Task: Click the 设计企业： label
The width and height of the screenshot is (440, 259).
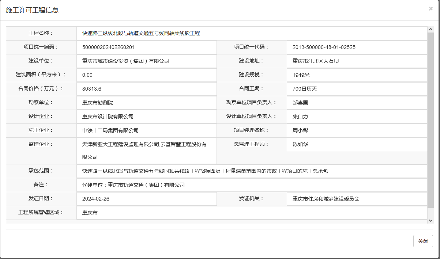Action: pos(41,116)
